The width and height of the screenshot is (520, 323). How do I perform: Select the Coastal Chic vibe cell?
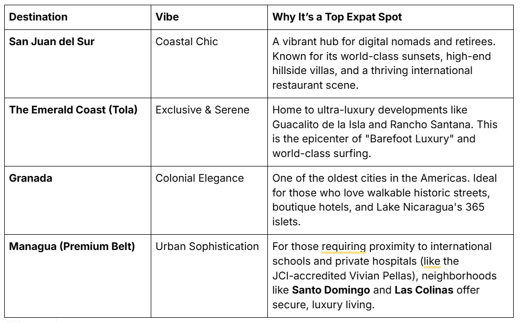pyautogui.click(x=186, y=41)
